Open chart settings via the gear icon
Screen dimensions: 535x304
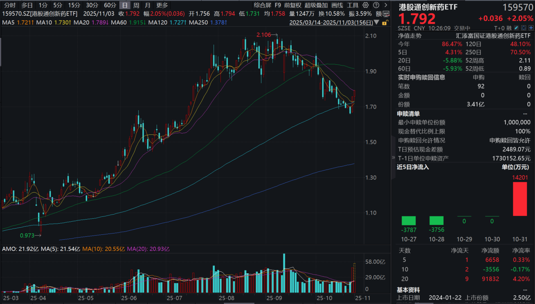coord(366,5)
